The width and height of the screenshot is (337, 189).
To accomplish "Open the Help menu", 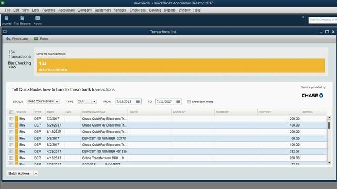I will coord(196,10).
